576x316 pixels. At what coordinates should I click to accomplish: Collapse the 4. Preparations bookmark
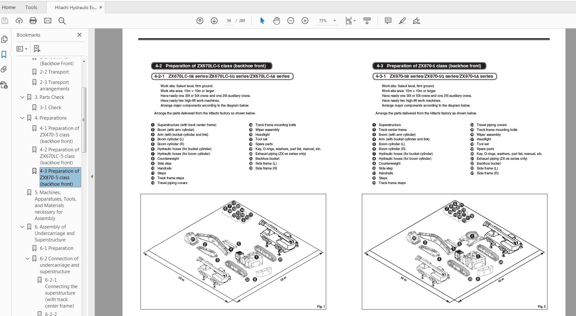22,118
